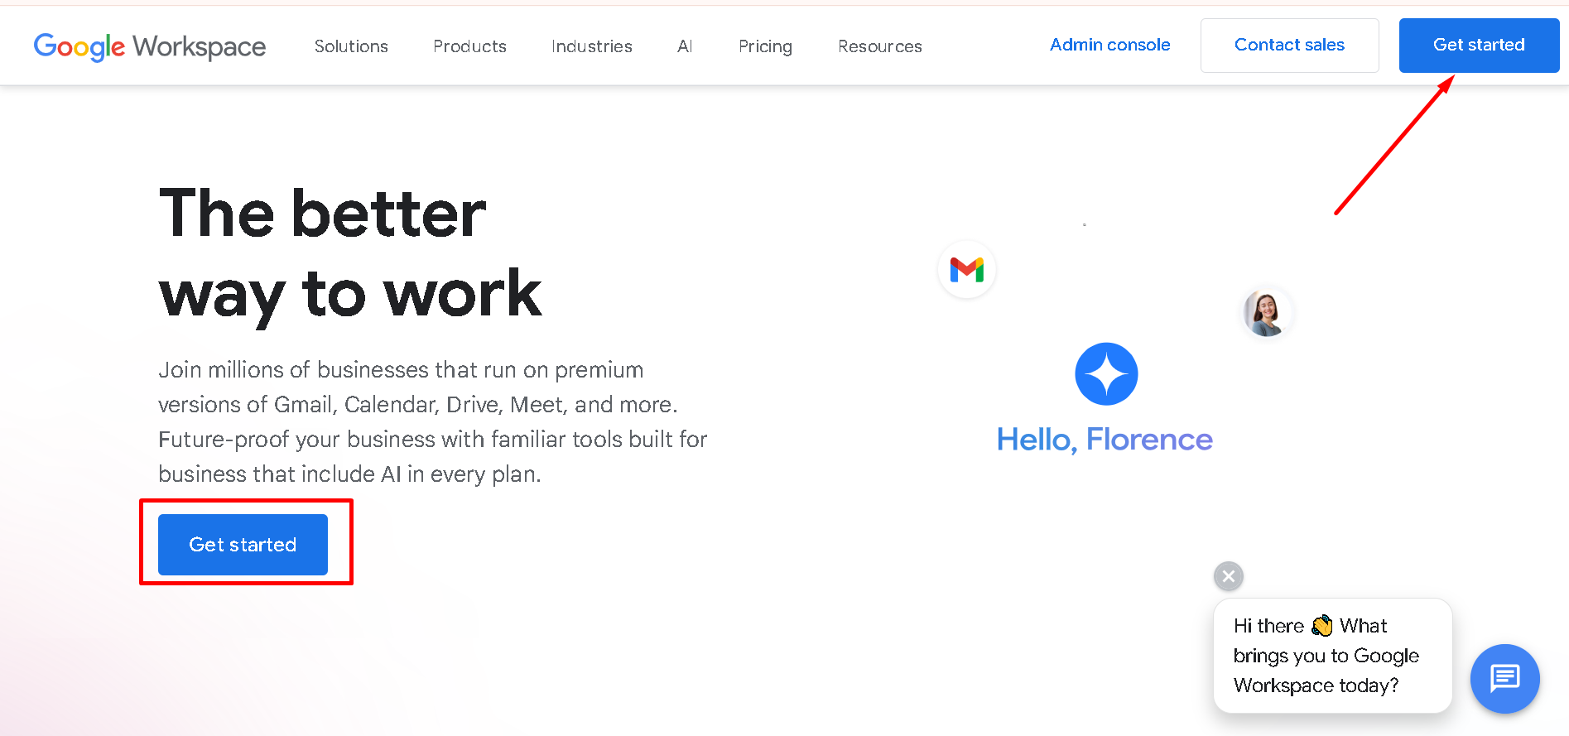Click the blue Gemini sparkle icon
1569x736 pixels.
pyautogui.click(x=1106, y=374)
